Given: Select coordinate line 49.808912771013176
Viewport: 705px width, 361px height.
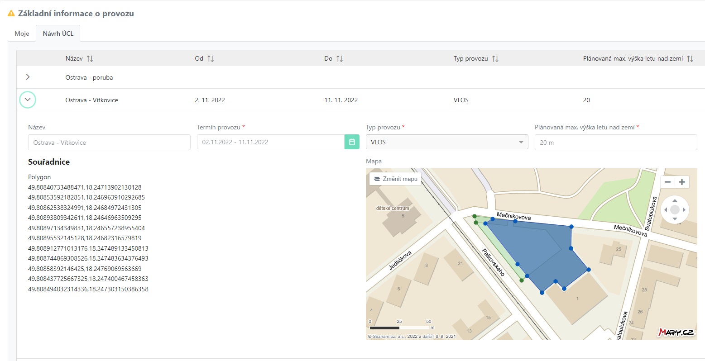Looking at the screenshot, I should [x=88, y=248].
